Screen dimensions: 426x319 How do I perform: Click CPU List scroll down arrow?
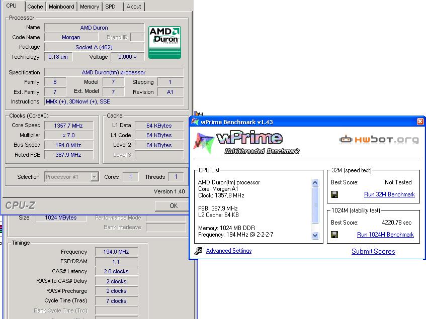pos(315,236)
